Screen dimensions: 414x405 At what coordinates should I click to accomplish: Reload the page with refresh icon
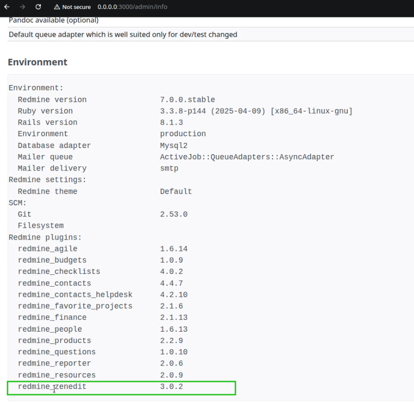pos(38,7)
